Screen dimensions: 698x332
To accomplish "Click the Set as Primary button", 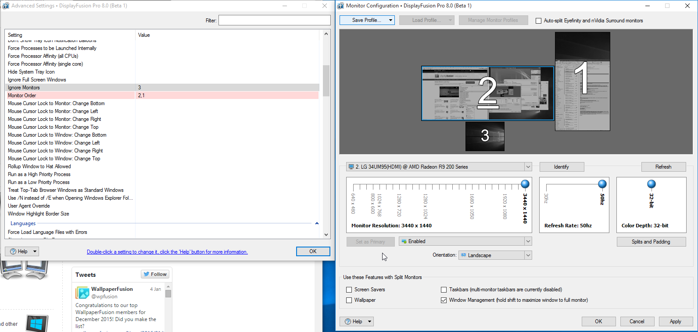I will [x=370, y=242].
